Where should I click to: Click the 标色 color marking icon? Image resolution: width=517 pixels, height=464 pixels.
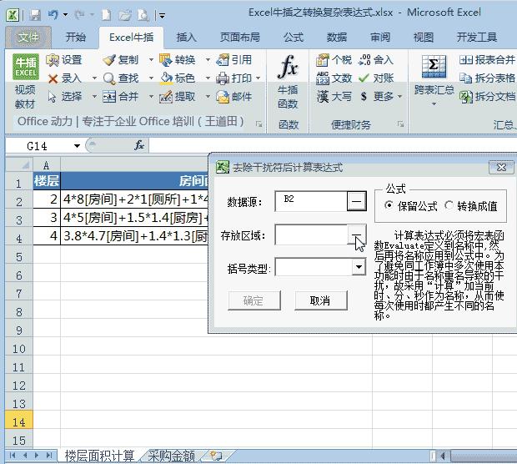[166, 78]
